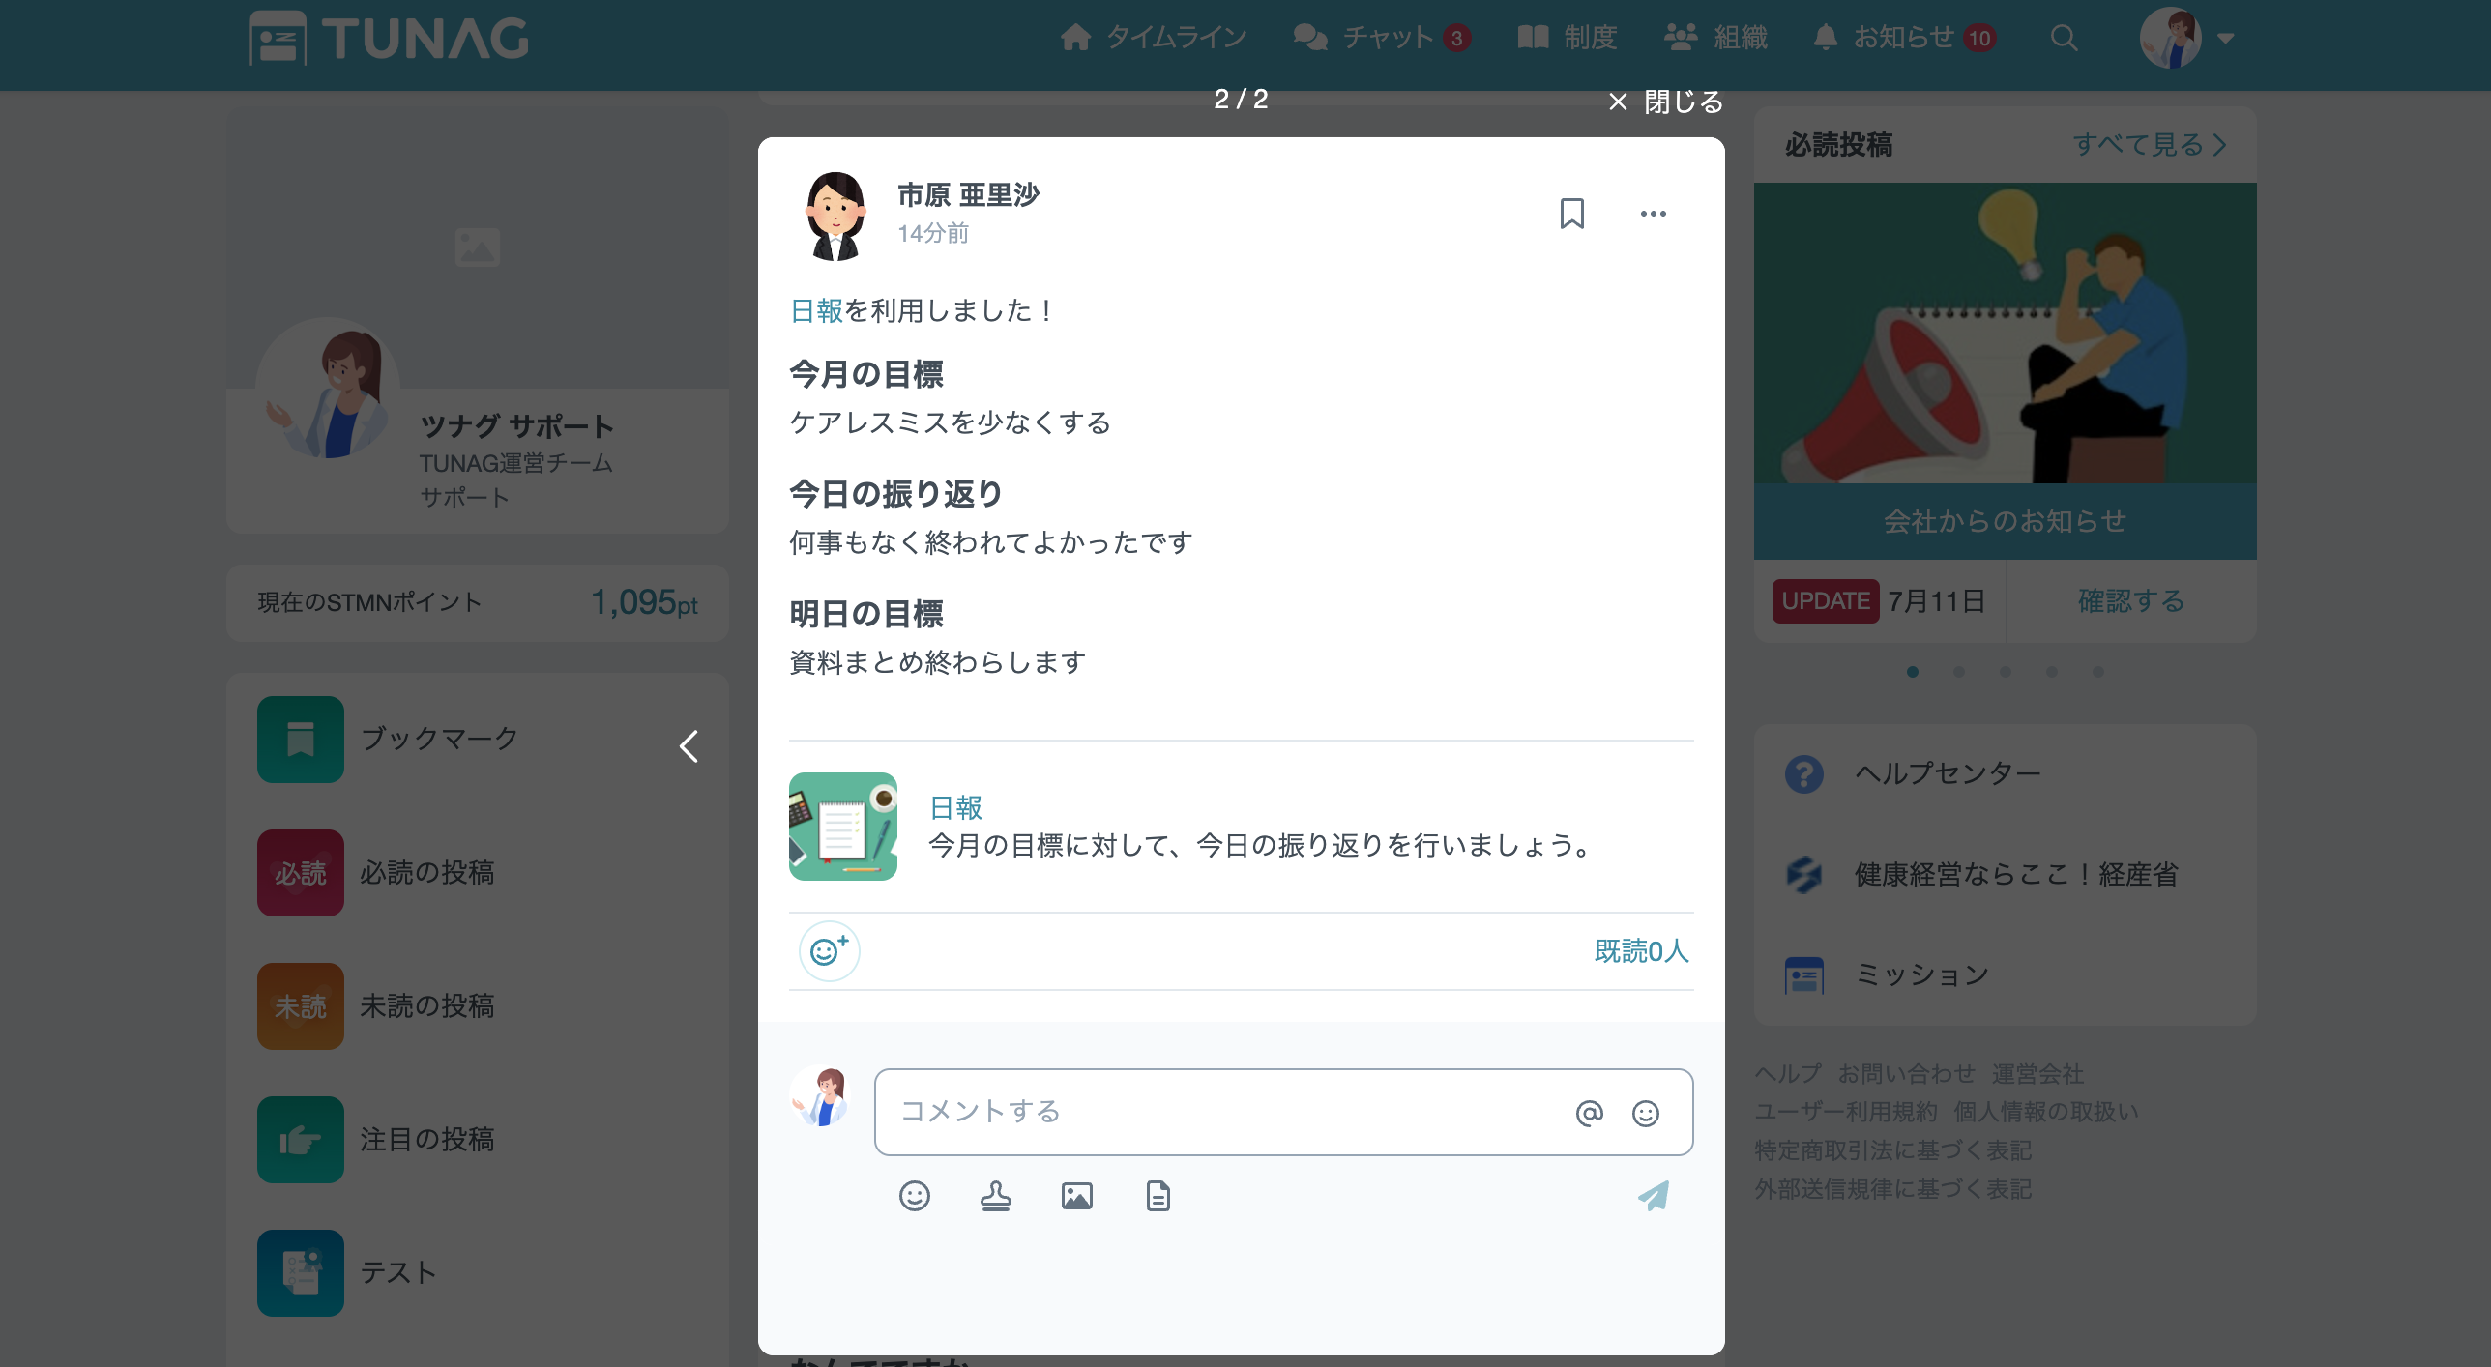The height and width of the screenshot is (1367, 2491).
Task: Open 組織 from navigation bar
Action: [1716, 38]
